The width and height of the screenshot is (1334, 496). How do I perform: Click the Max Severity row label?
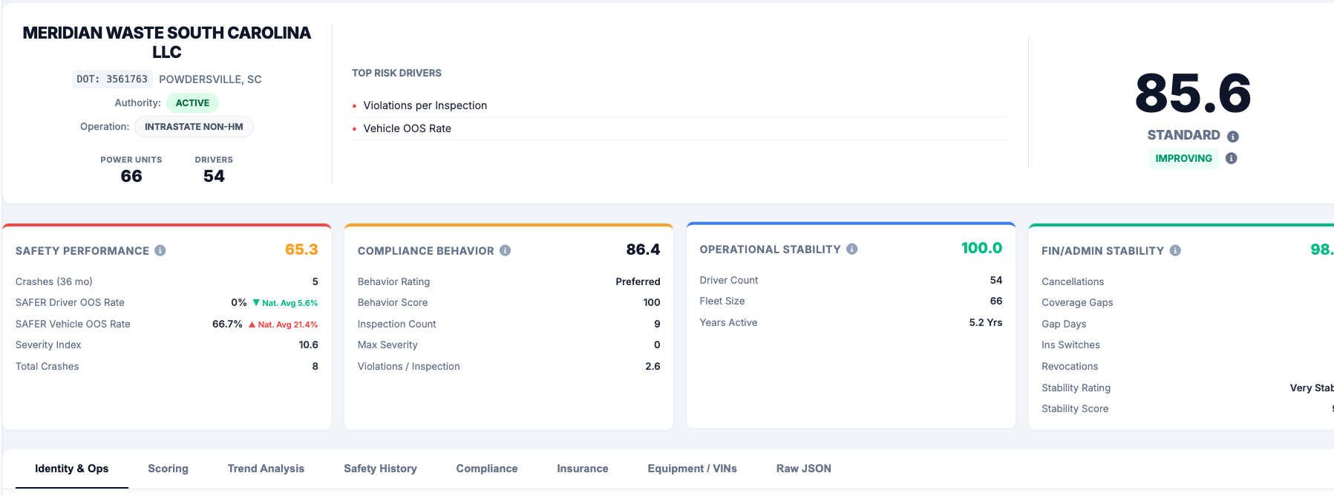pos(388,345)
